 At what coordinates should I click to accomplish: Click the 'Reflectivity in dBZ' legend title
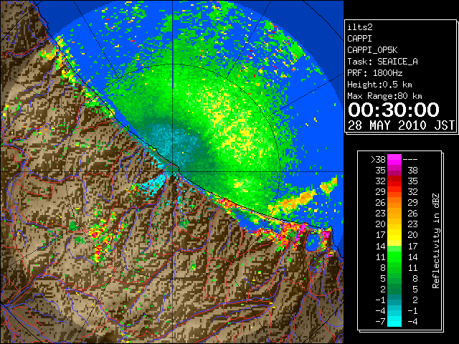[x=436, y=241]
